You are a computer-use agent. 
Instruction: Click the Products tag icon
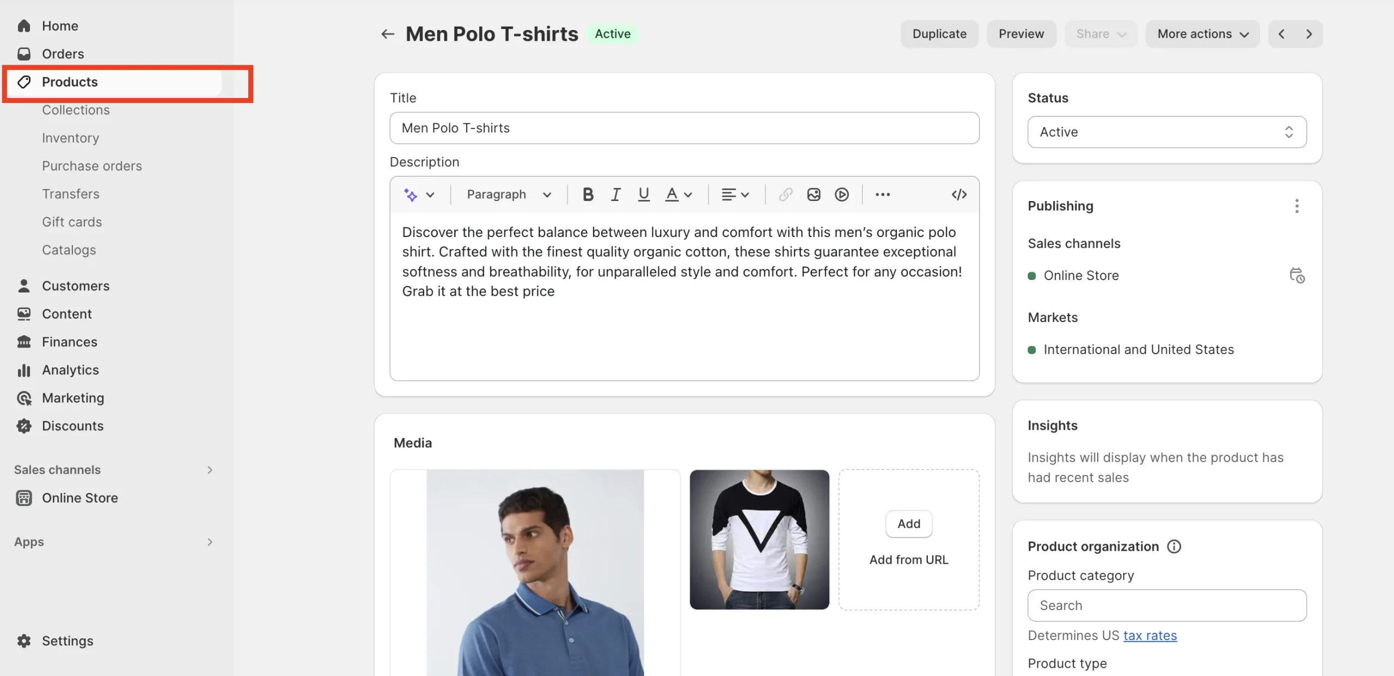(x=24, y=82)
